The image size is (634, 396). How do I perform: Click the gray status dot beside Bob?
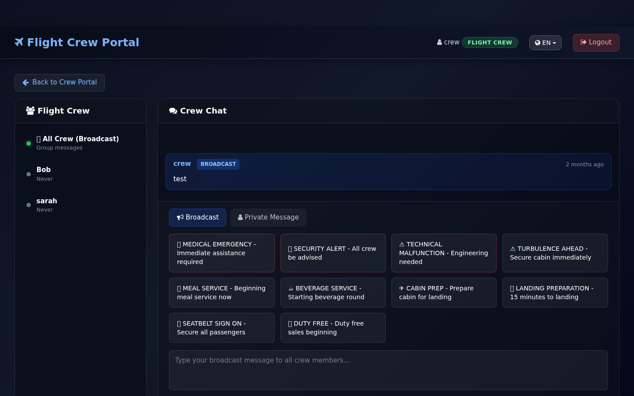pos(29,174)
